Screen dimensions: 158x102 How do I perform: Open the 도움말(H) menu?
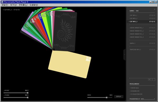click(x=34, y=5)
